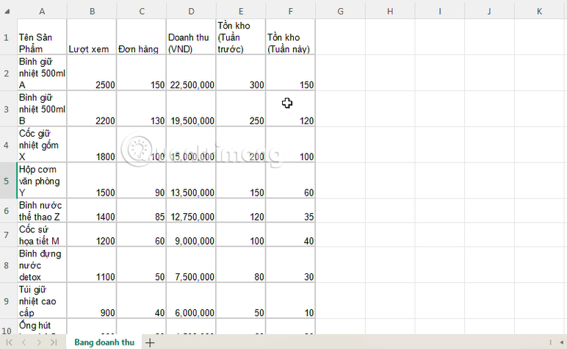Screen dimensions: 567x349
Task: Select cell Bình nước thể thao Z
Action: (x=42, y=210)
